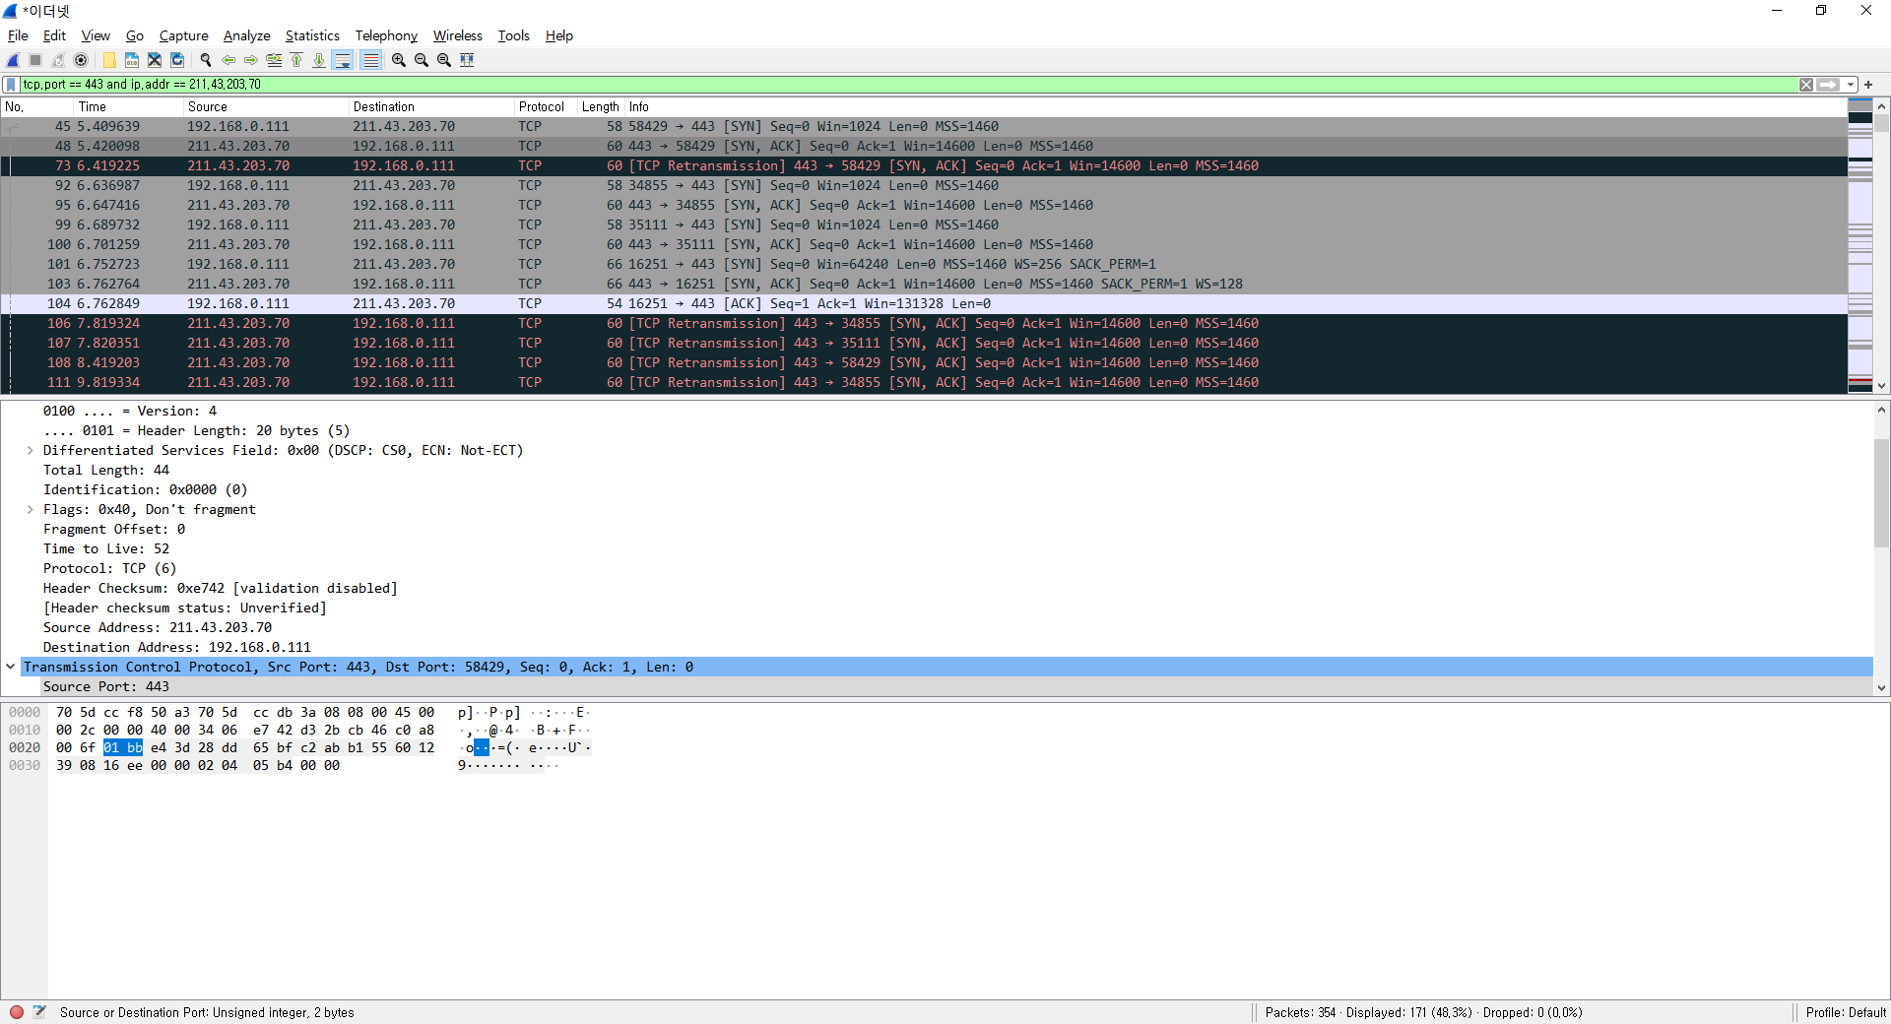Image resolution: width=1891 pixels, height=1024 pixels.
Task: Apply the display filter arrow button
Action: coord(1829,85)
